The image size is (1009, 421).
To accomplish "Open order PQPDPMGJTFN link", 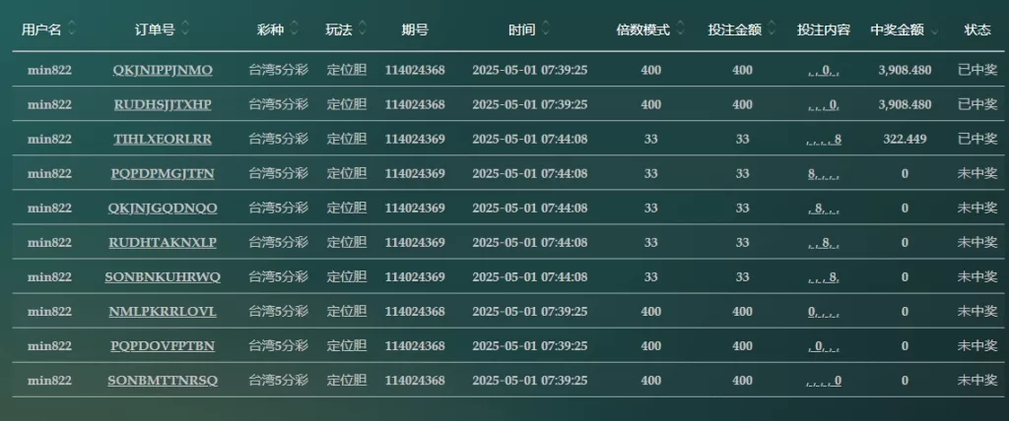I will [163, 173].
